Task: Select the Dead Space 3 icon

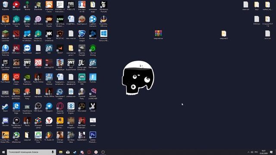Action: (x=82, y=20)
